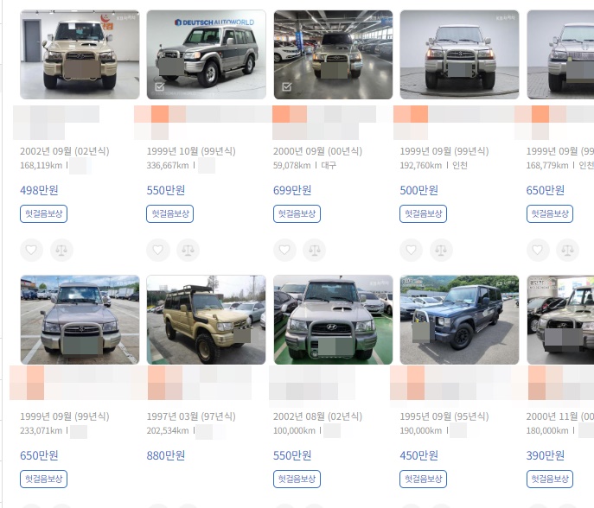Click 헛걸음보상 badge under 498만원
Viewport: 594px width, 508px height.
click(x=43, y=214)
